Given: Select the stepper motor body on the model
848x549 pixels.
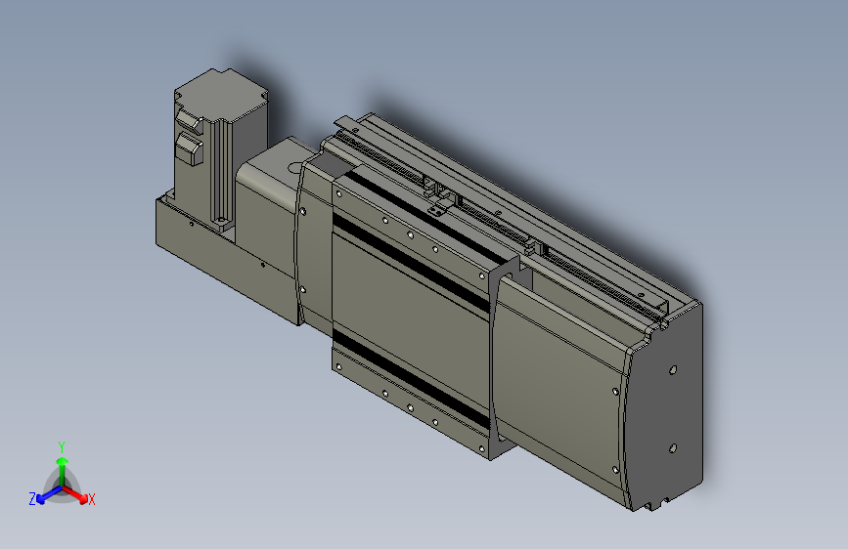Looking at the screenshot, I should [220, 148].
